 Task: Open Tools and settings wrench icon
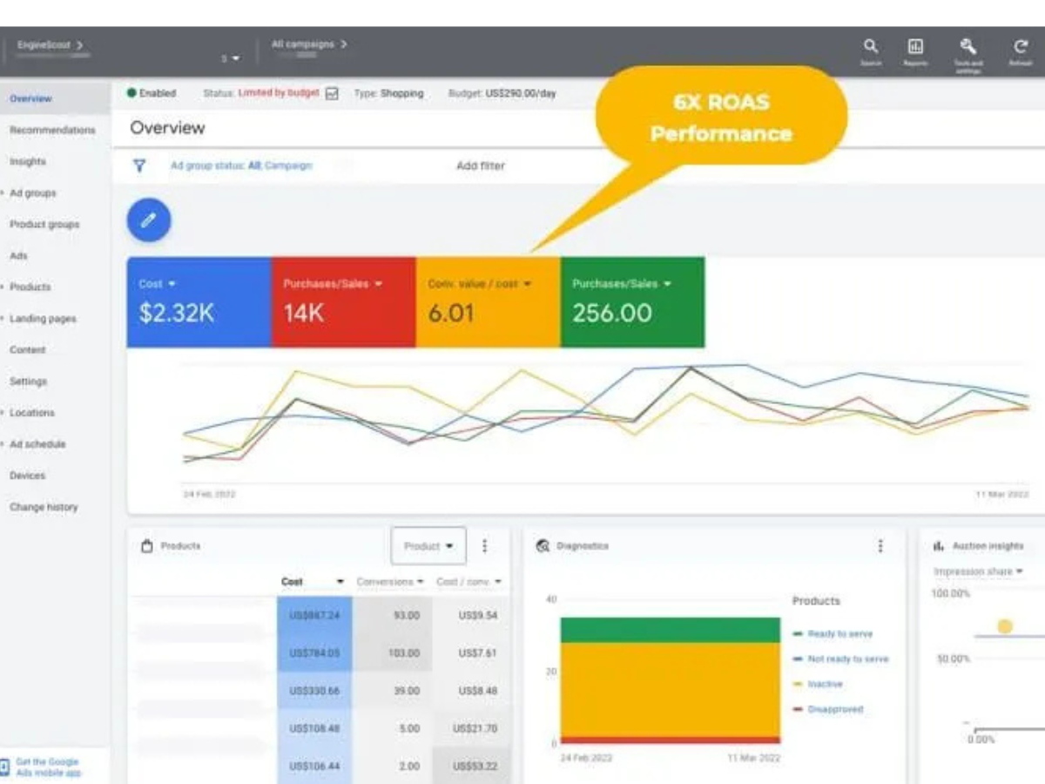[x=967, y=48]
